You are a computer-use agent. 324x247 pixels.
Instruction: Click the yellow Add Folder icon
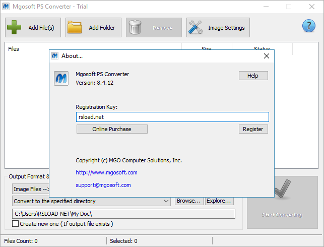(75, 27)
